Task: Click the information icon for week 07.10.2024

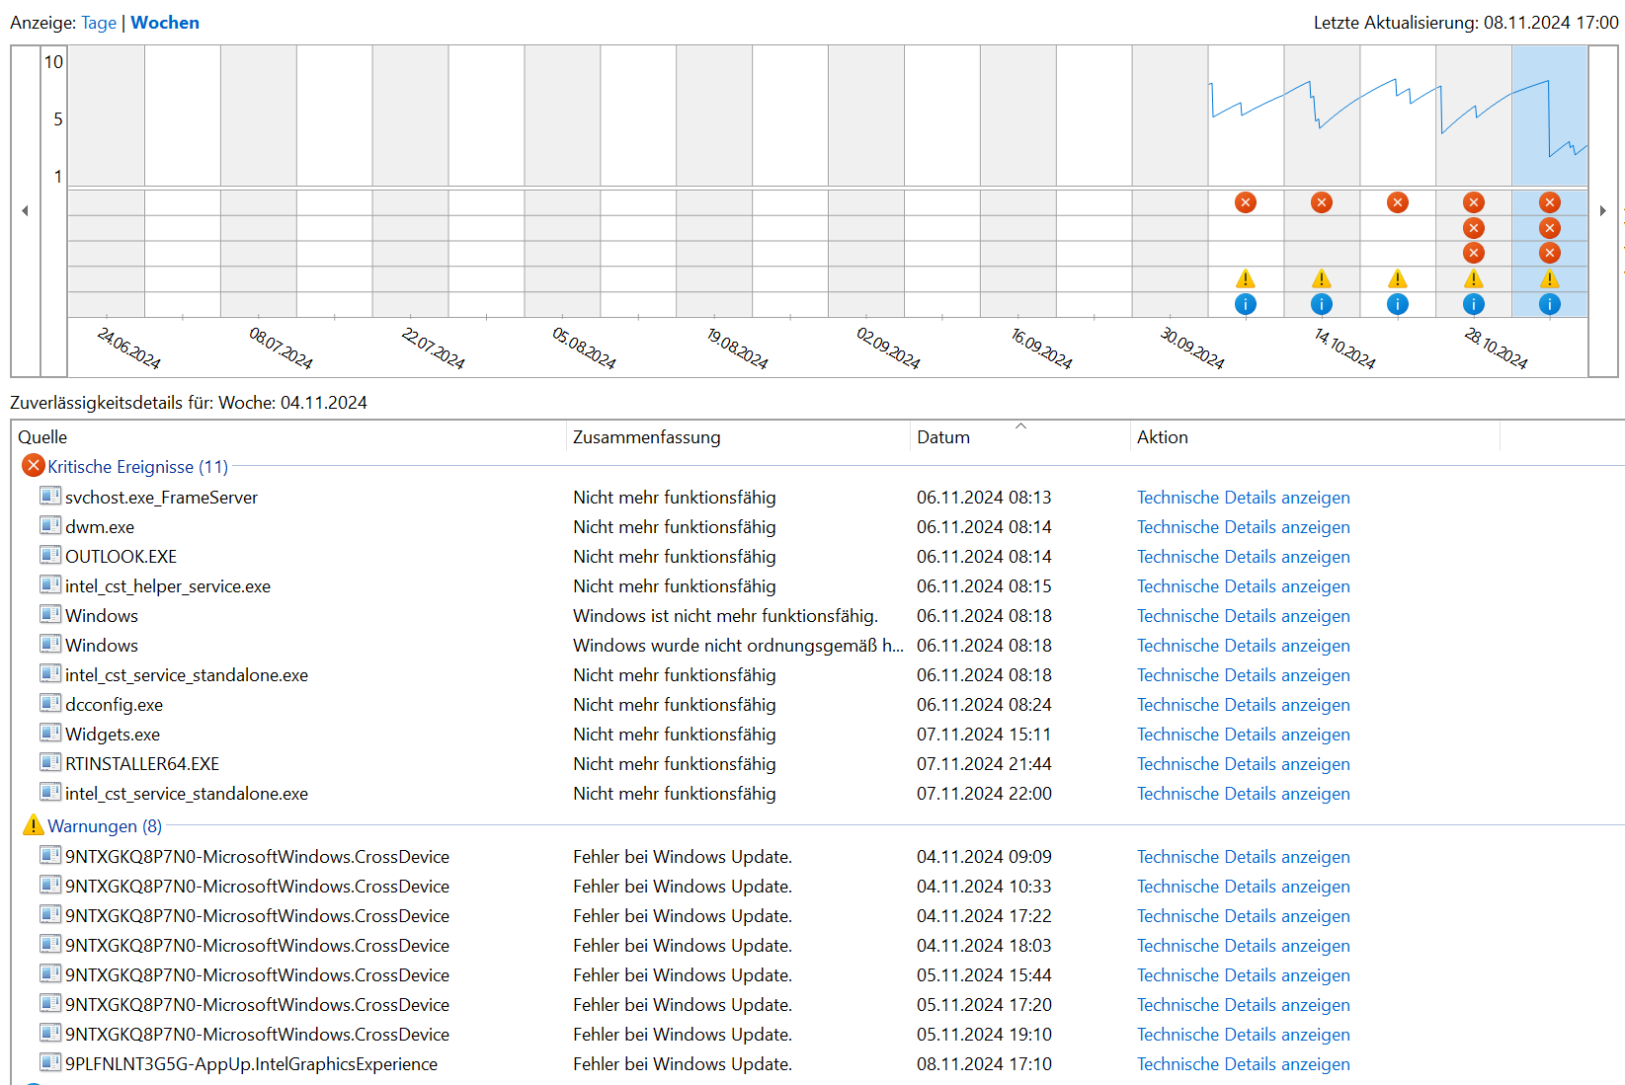Action: [x=1246, y=304]
